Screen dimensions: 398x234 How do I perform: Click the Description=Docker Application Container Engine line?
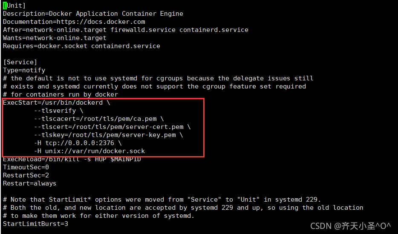pos(93,14)
